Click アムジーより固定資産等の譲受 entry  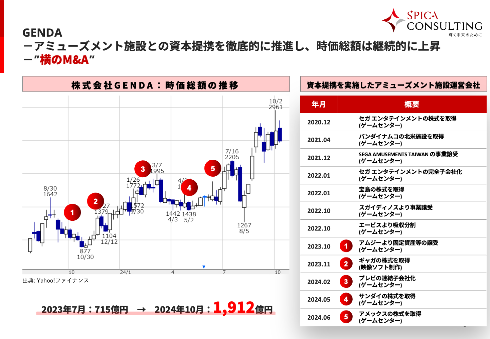(x=398, y=243)
